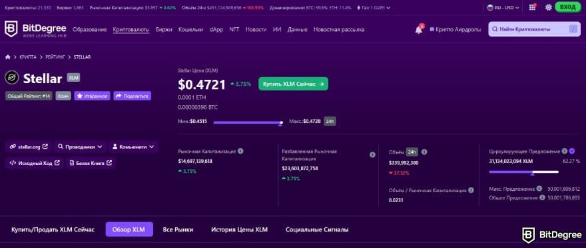The width and height of the screenshot is (586, 248).
Task: Open the Данные menu
Action: point(298,29)
